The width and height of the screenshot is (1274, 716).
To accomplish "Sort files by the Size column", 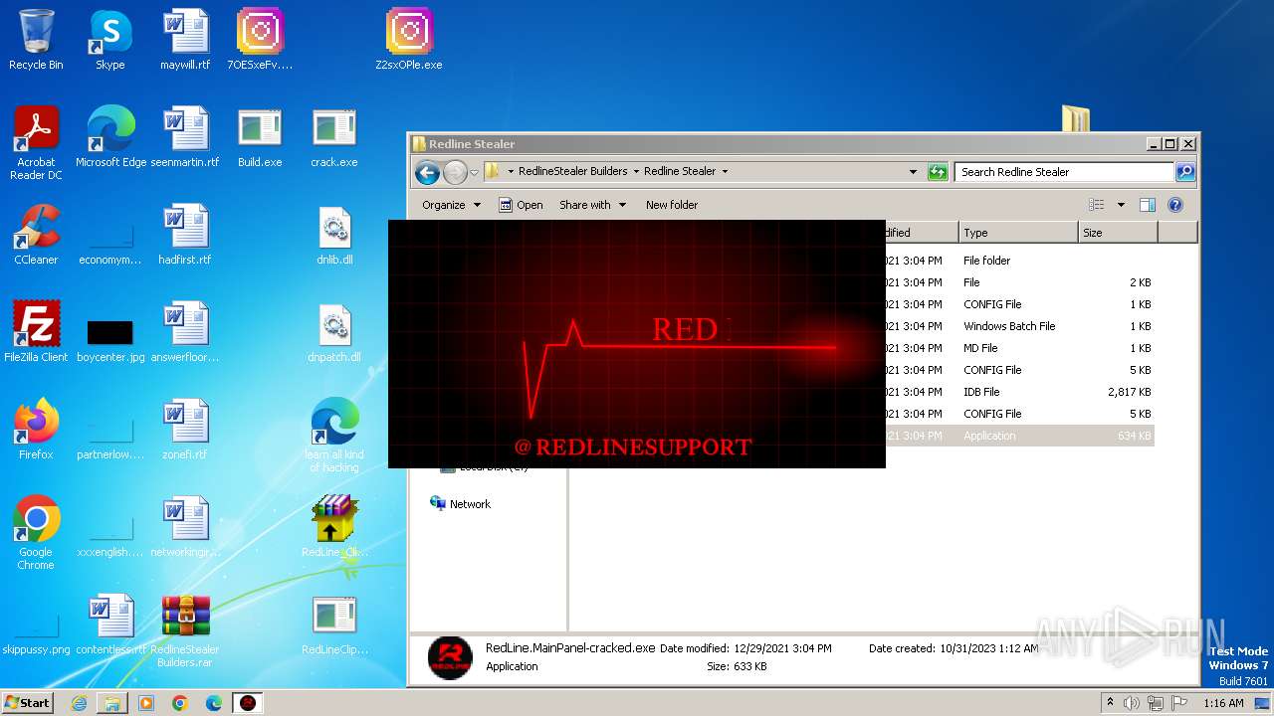I will point(1118,233).
